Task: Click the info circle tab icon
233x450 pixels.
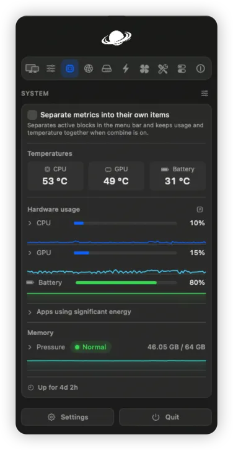Action: (x=200, y=69)
